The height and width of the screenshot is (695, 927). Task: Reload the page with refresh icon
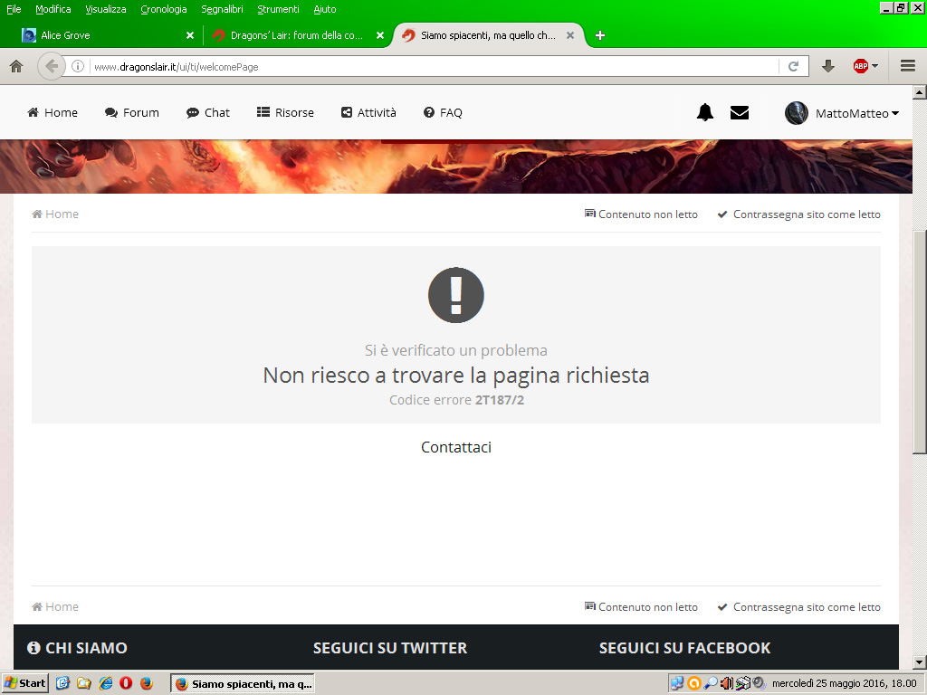pos(793,66)
